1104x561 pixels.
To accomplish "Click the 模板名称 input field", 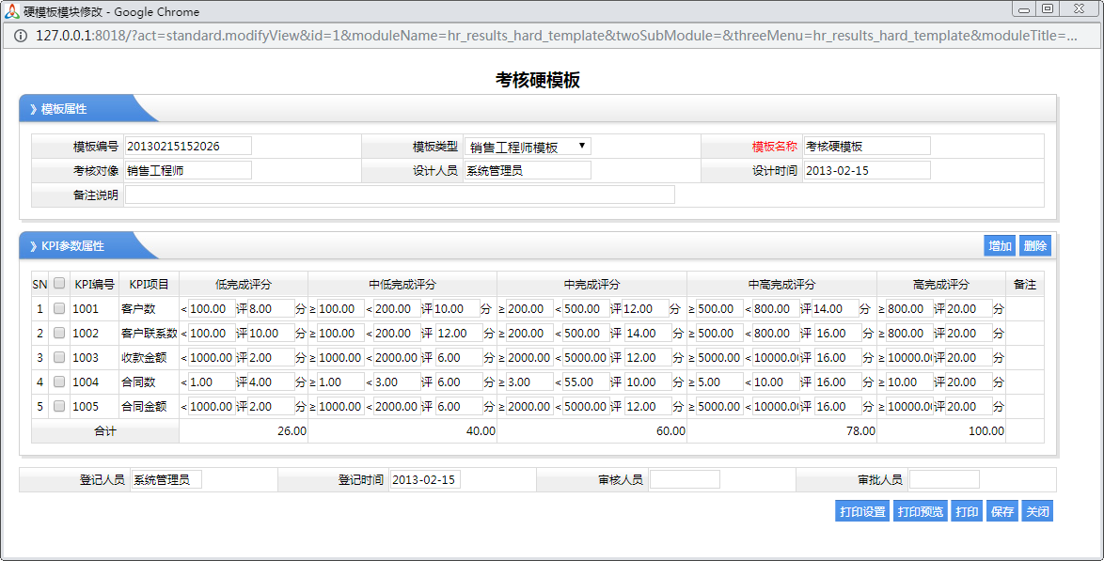I will [x=866, y=147].
